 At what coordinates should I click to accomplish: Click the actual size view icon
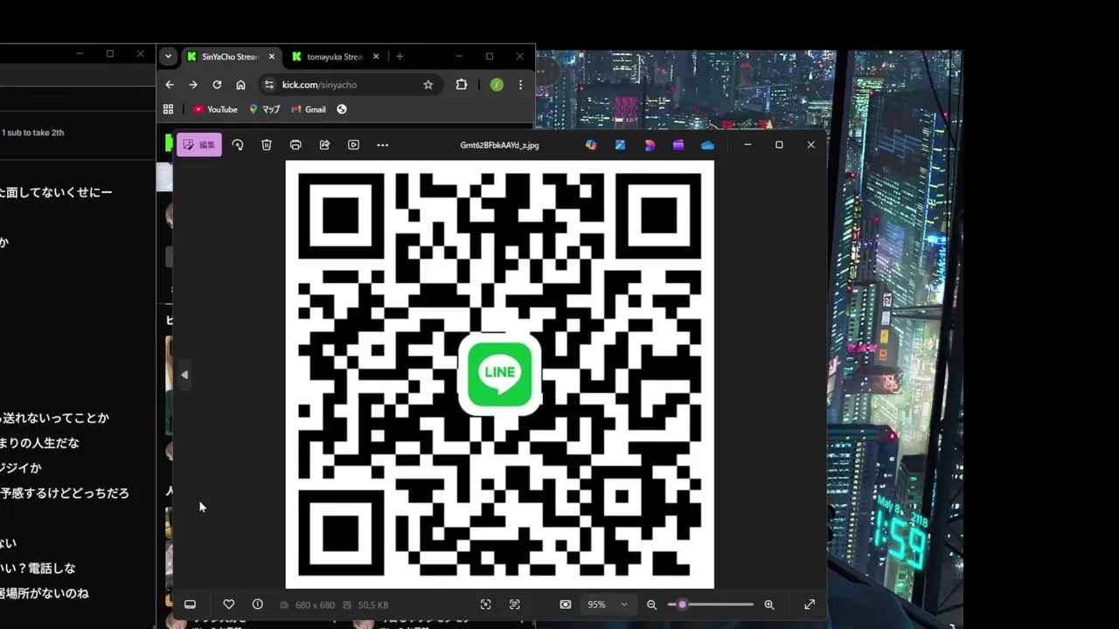click(x=566, y=605)
